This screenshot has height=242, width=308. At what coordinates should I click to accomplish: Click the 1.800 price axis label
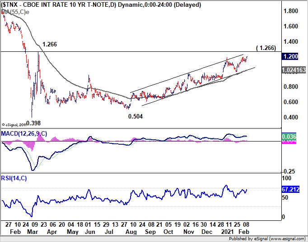coord(291,11)
